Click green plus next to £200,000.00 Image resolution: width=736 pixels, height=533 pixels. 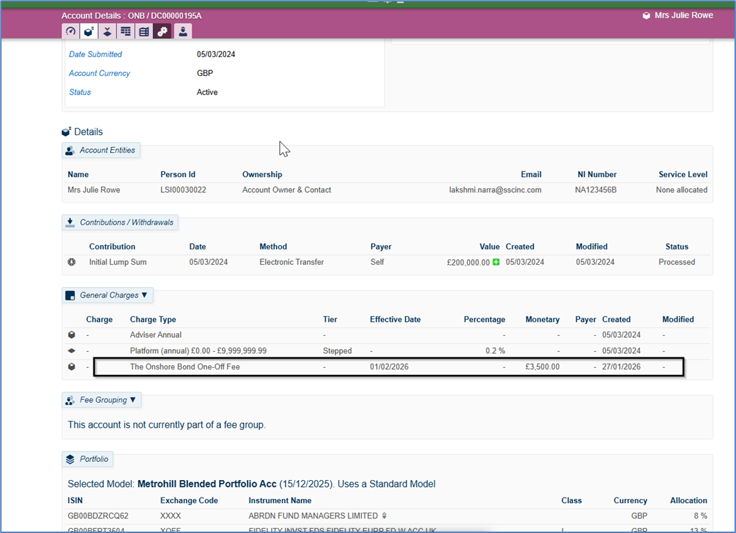(x=496, y=262)
